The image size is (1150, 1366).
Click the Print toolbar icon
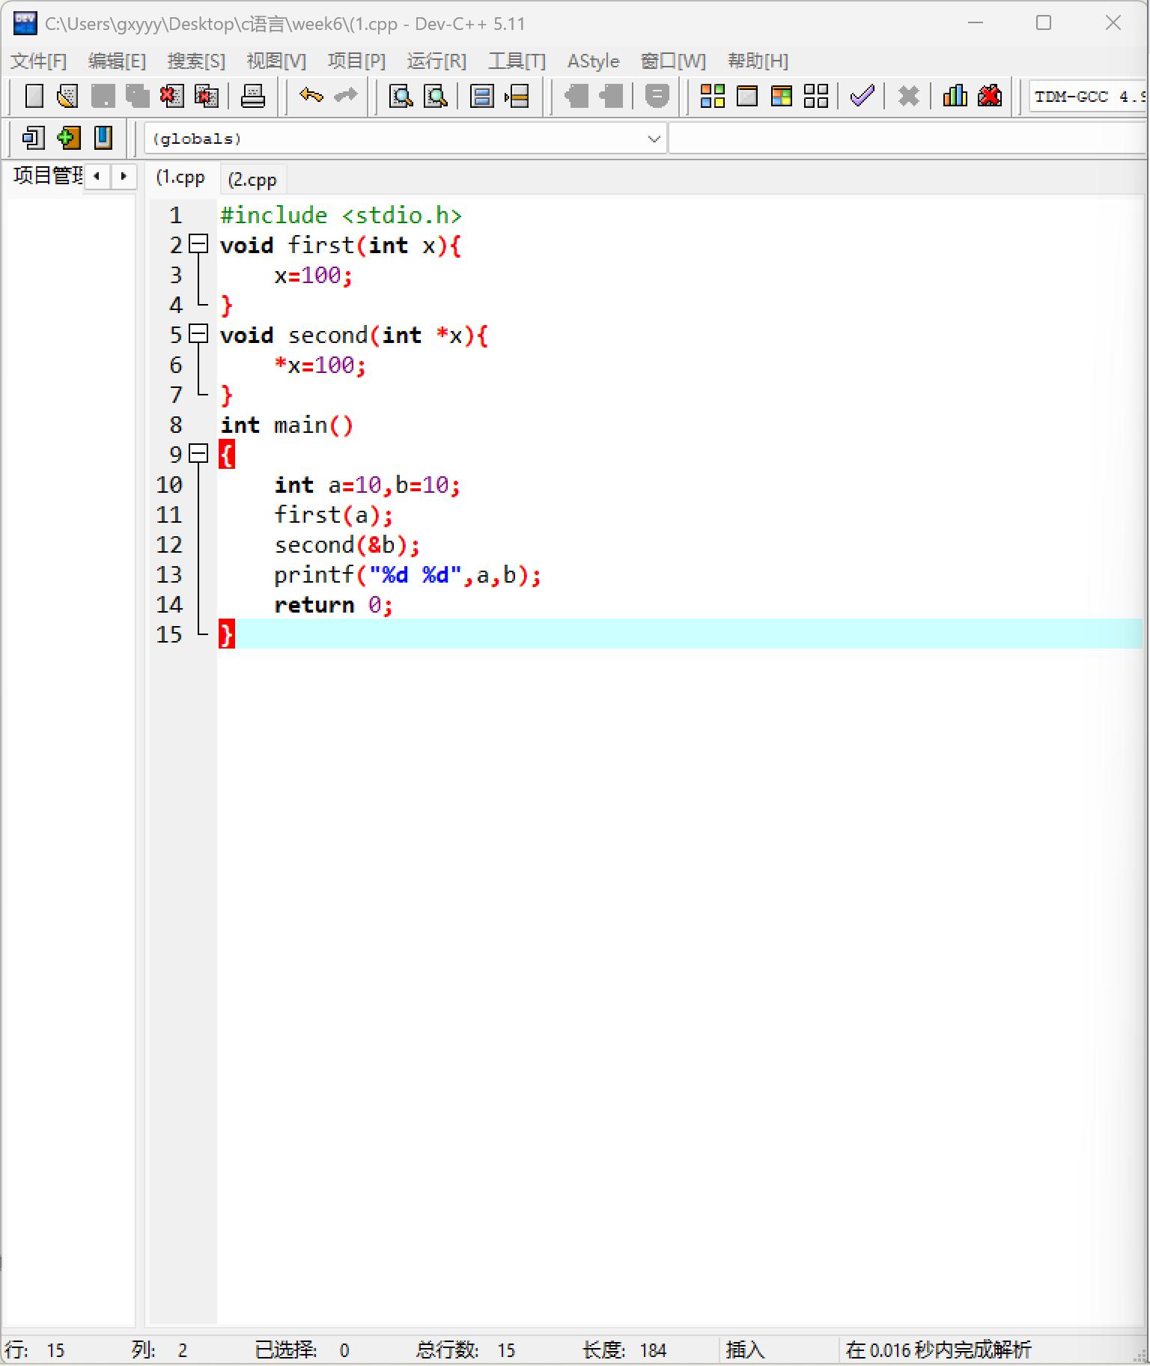(252, 96)
